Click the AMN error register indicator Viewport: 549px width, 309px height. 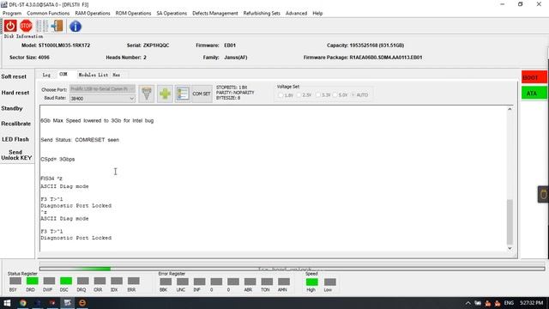pos(284,282)
